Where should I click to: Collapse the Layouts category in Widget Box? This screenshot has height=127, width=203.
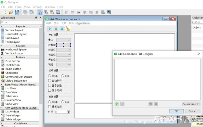[x=2, y=26]
